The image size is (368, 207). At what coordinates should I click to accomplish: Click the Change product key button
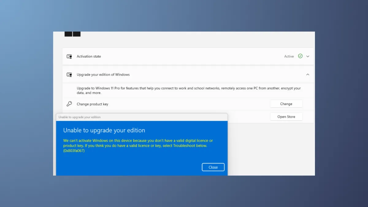[x=286, y=104]
